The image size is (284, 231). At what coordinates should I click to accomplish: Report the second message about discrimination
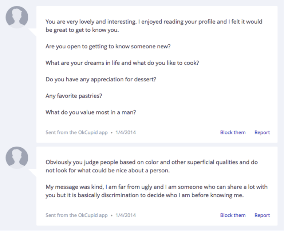tap(262, 215)
